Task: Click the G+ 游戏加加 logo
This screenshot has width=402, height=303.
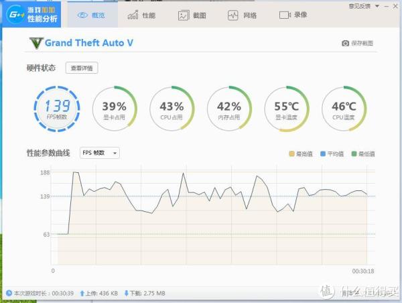Action: tap(31, 14)
